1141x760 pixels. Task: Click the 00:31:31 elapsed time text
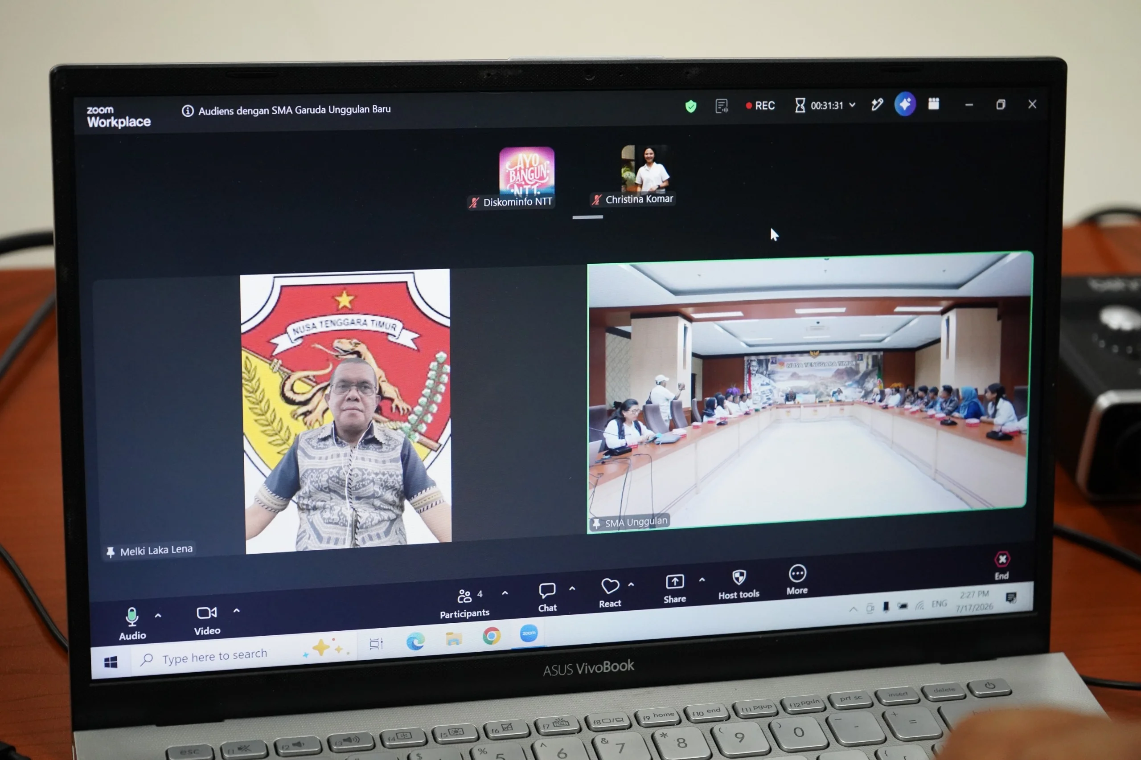(827, 105)
